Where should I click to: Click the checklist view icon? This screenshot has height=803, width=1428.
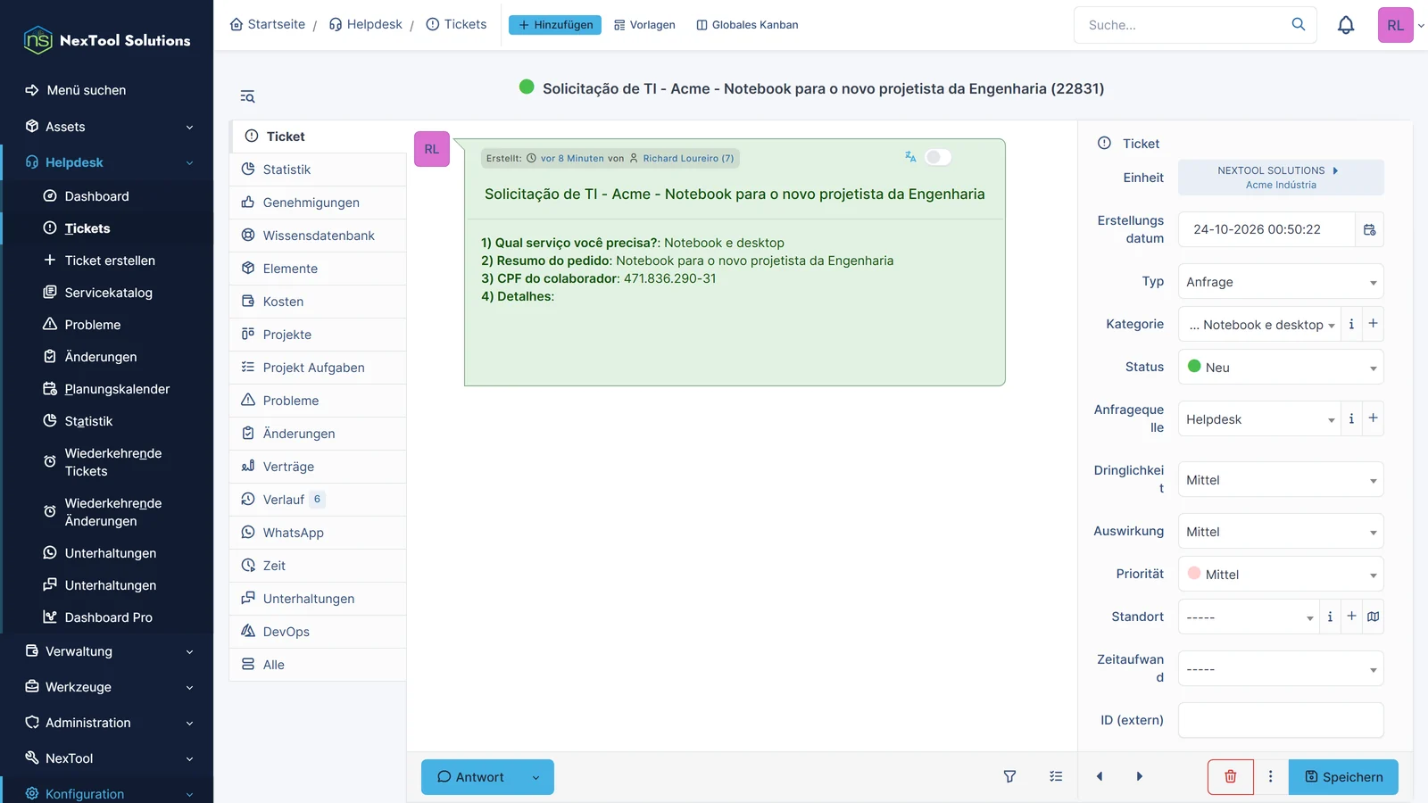tap(1056, 776)
